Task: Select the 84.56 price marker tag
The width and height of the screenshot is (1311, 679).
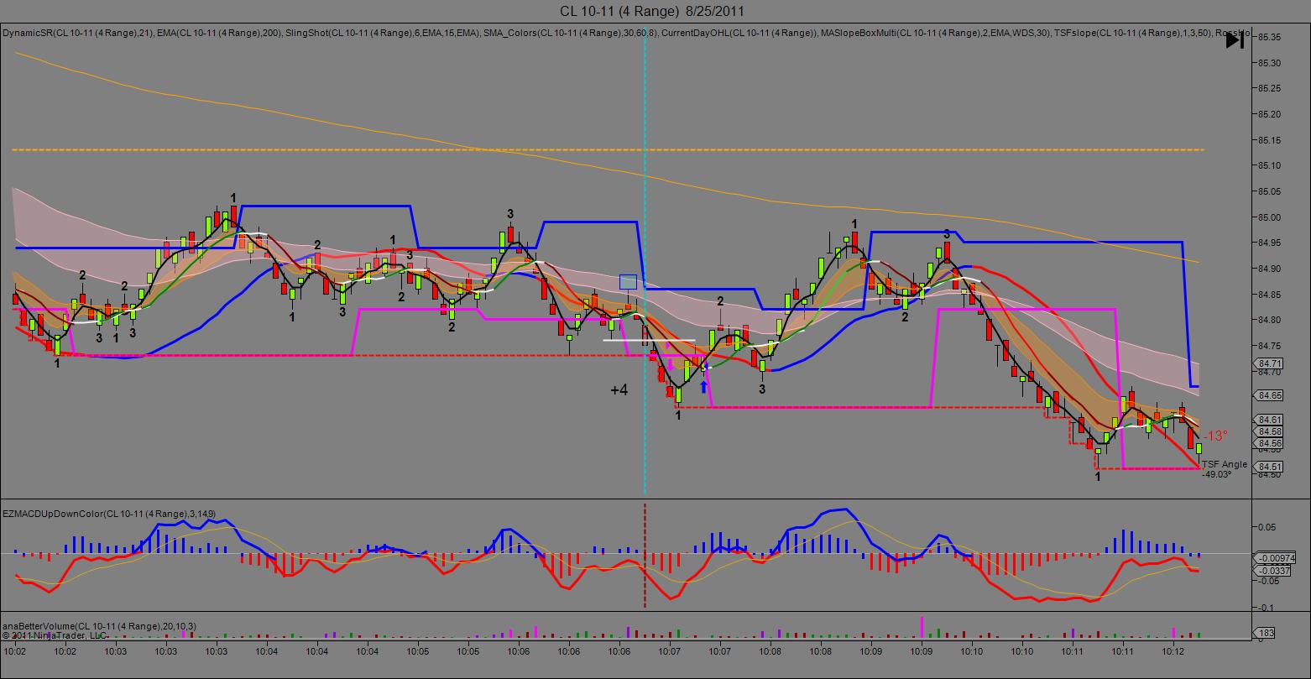Action: pos(1270,443)
